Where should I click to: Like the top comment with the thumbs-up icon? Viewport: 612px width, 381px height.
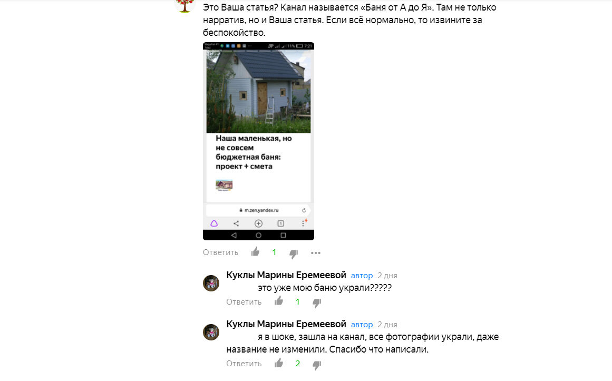click(255, 252)
